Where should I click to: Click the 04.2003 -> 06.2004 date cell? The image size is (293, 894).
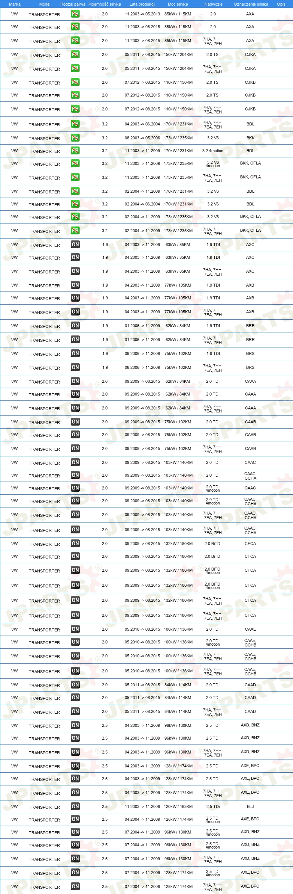tap(142, 124)
